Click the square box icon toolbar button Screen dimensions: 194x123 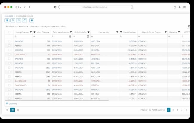(x=13, y=20)
